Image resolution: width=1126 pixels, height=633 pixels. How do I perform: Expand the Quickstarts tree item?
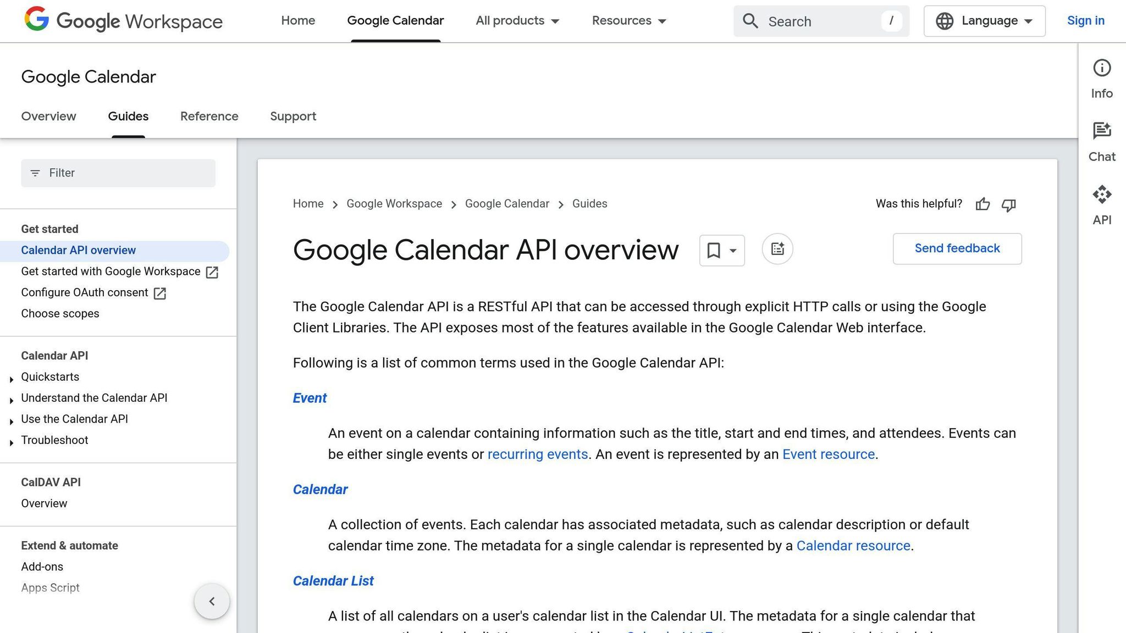(x=12, y=379)
